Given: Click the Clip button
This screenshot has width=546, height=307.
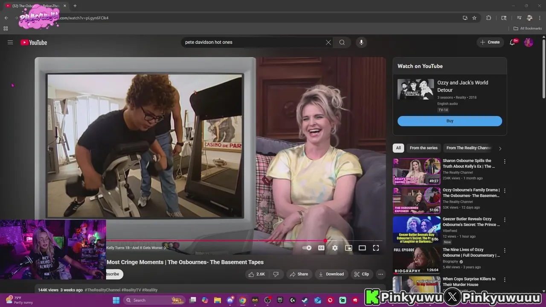Looking at the screenshot, I should tap(361, 274).
